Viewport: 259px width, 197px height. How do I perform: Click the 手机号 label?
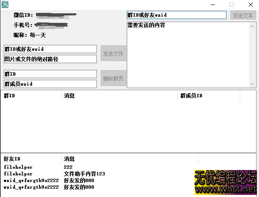[x=23, y=25]
